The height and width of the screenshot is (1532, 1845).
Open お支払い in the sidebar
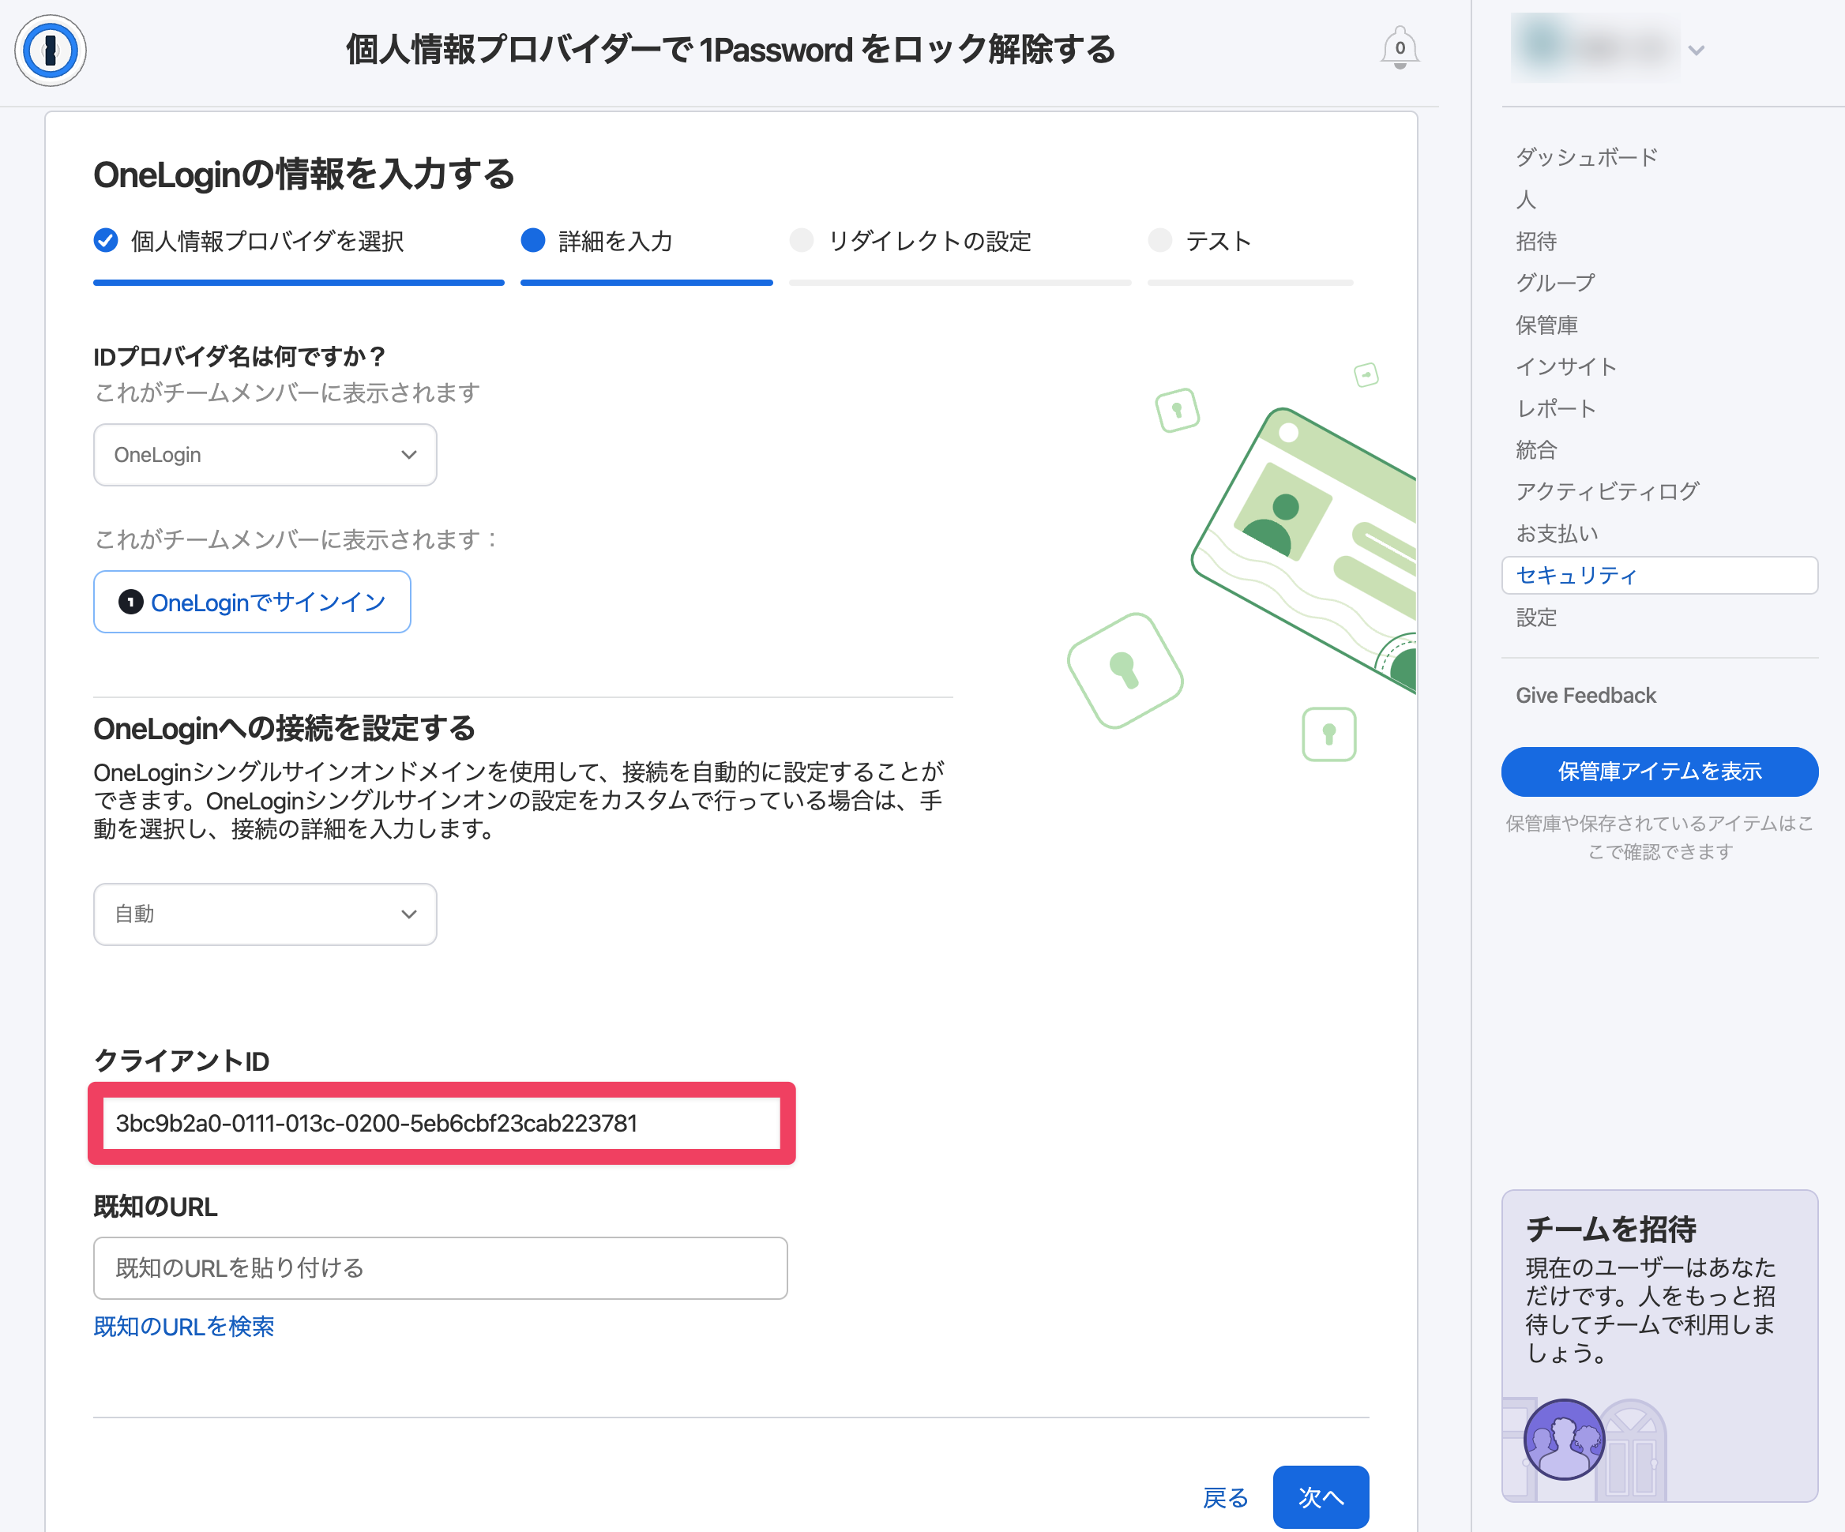click(x=1556, y=533)
